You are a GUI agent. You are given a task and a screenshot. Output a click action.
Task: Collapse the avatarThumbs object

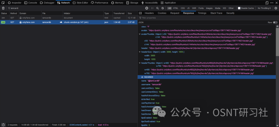[140, 34]
